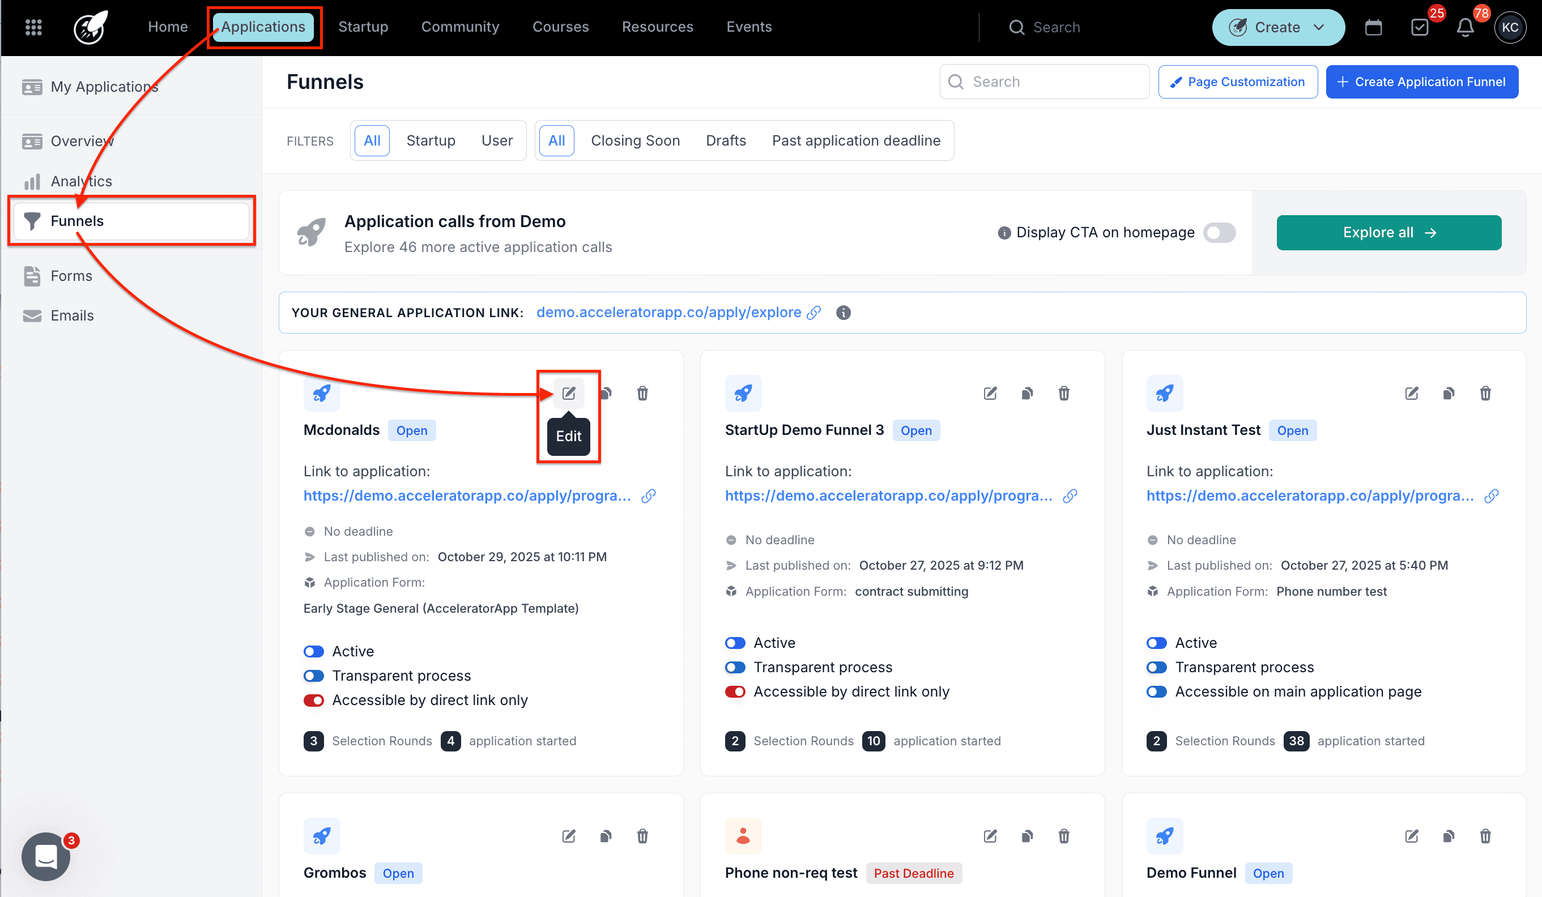Open the app grid launcher icon
Viewport: 1542px width, 897px height.
coord(33,27)
